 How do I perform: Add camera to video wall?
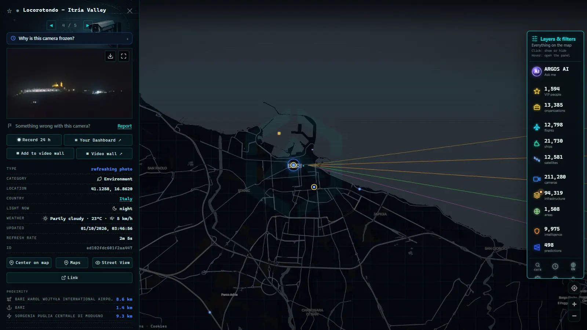[x=40, y=153]
